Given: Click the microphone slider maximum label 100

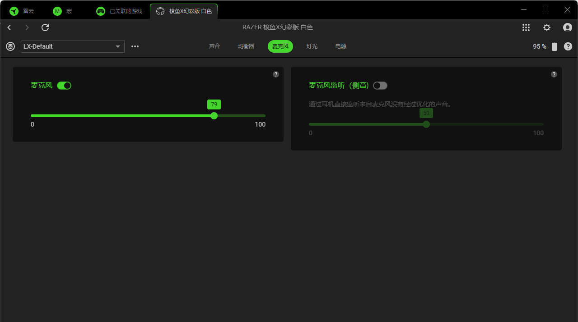Looking at the screenshot, I should point(260,124).
